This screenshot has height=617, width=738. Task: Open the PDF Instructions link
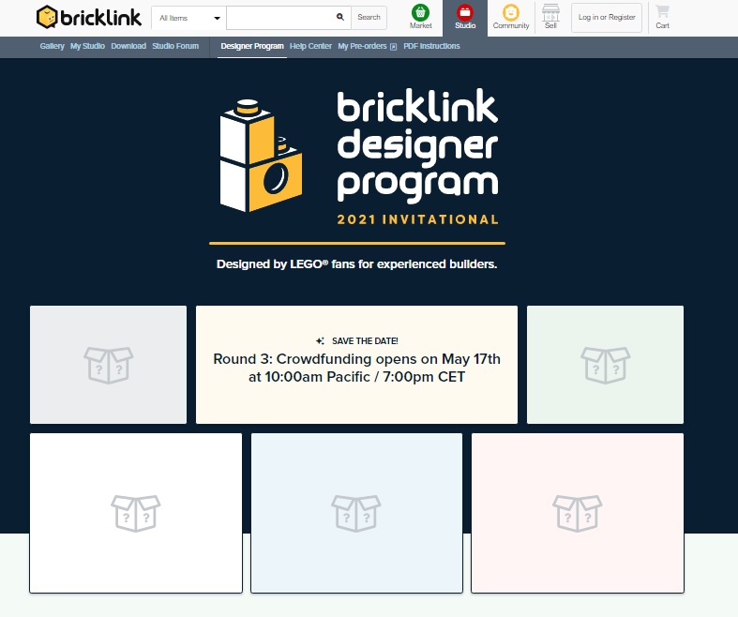tap(431, 46)
